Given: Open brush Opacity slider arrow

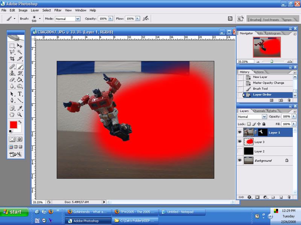Looking at the screenshot, I should [x=110, y=18].
